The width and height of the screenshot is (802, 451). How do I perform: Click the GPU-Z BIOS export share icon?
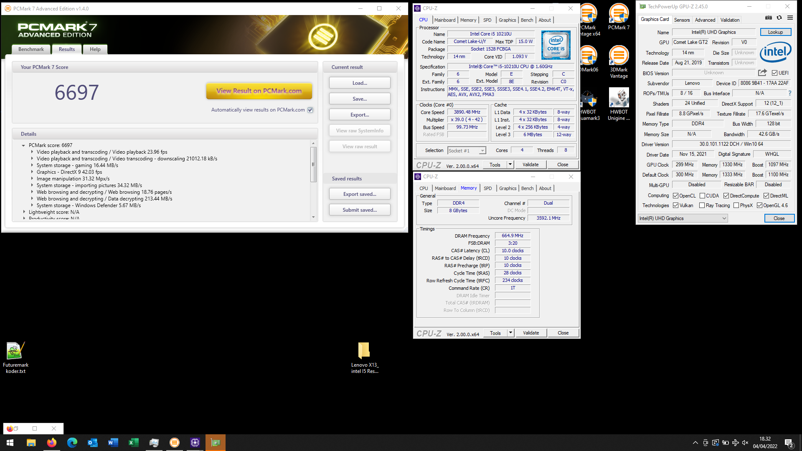click(x=762, y=73)
